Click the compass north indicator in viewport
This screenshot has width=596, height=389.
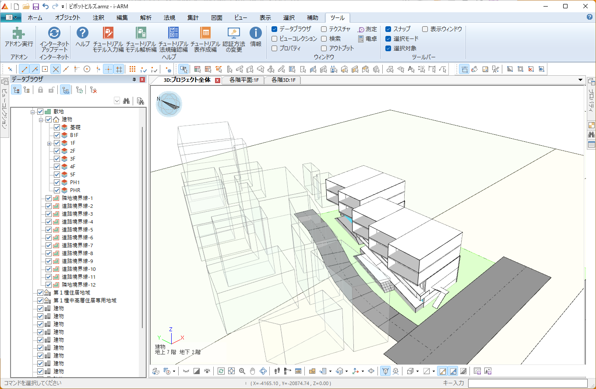(x=169, y=104)
